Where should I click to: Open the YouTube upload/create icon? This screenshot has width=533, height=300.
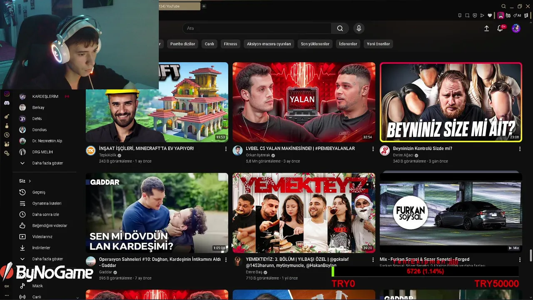[486, 28]
